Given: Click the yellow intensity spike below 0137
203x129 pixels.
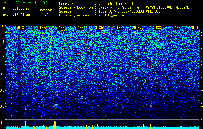Looking at the screenshot, I should 144,125.
